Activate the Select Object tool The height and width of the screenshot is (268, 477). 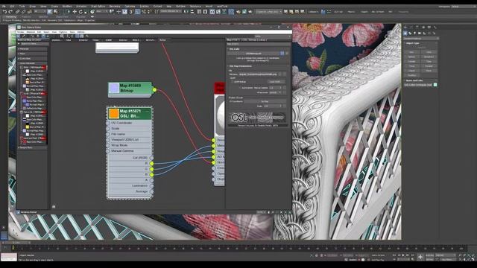50,12
